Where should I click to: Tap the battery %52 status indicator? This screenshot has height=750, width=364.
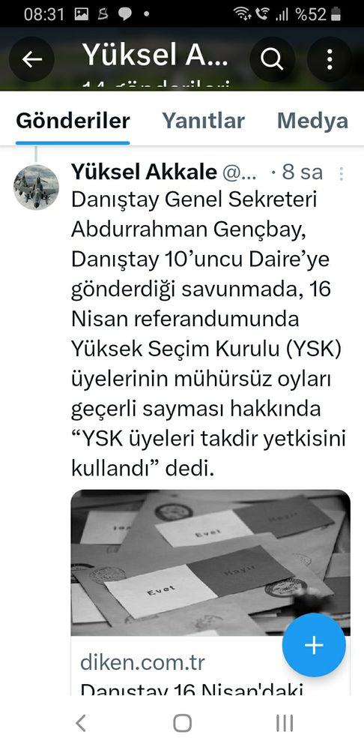coord(318,14)
